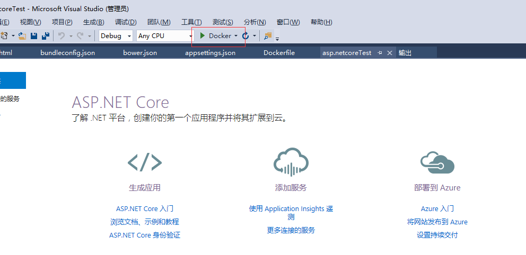
Task: Open the 生成(B) menu
Action: pyautogui.click(x=94, y=22)
